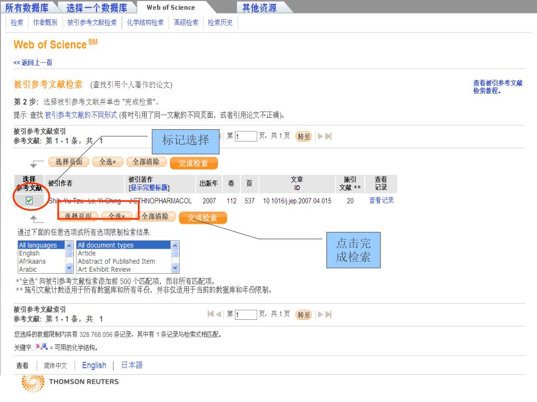Click top next-page arrow icon
537x402 pixels.
pos(320,137)
